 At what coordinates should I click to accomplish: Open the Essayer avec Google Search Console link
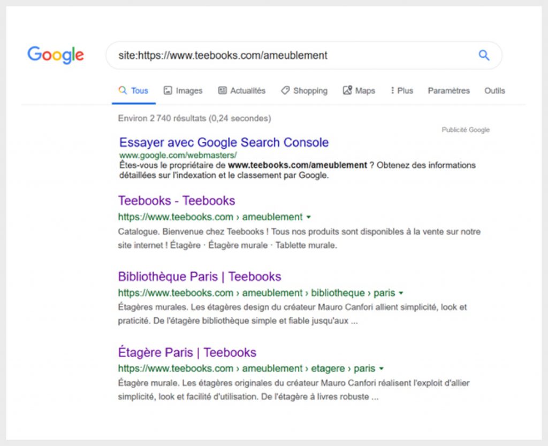click(x=224, y=142)
